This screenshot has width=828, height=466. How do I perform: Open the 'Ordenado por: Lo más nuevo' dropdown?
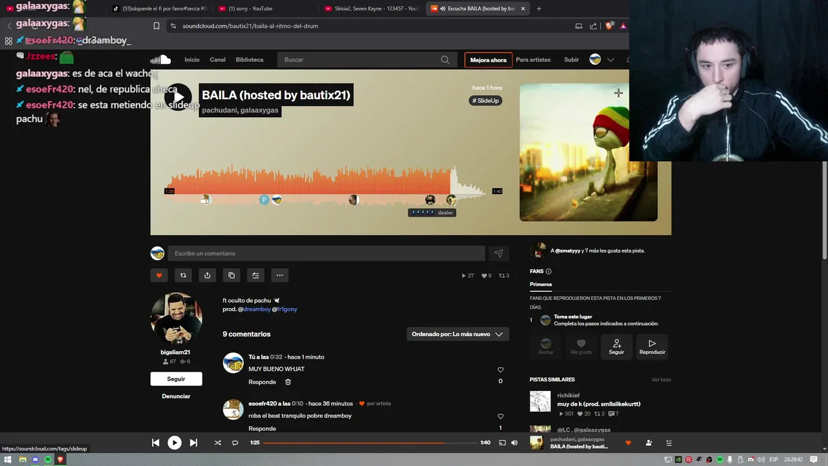click(x=457, y=334)
